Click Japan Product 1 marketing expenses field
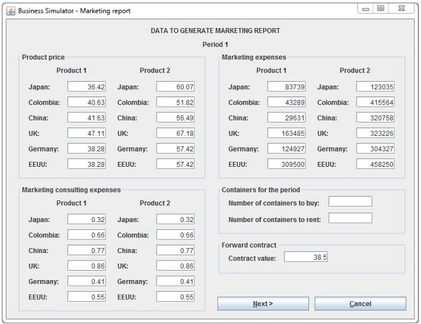 286,87
